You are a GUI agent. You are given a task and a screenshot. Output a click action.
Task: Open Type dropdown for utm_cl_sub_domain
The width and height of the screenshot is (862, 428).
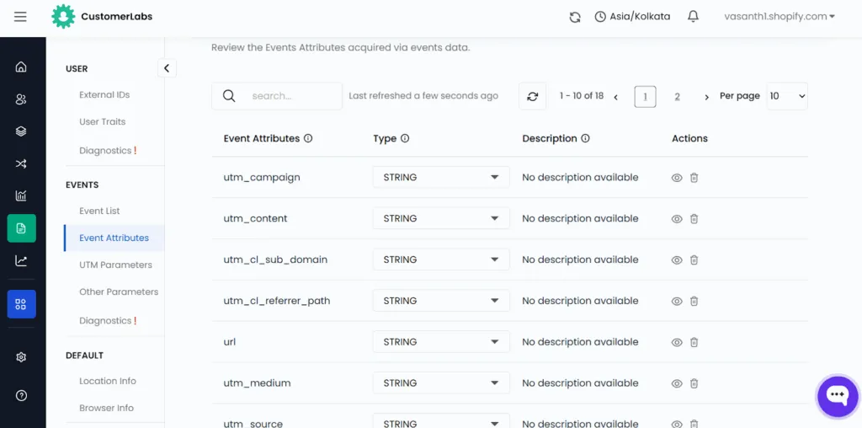pyautogui.click(x=441, y=259)
